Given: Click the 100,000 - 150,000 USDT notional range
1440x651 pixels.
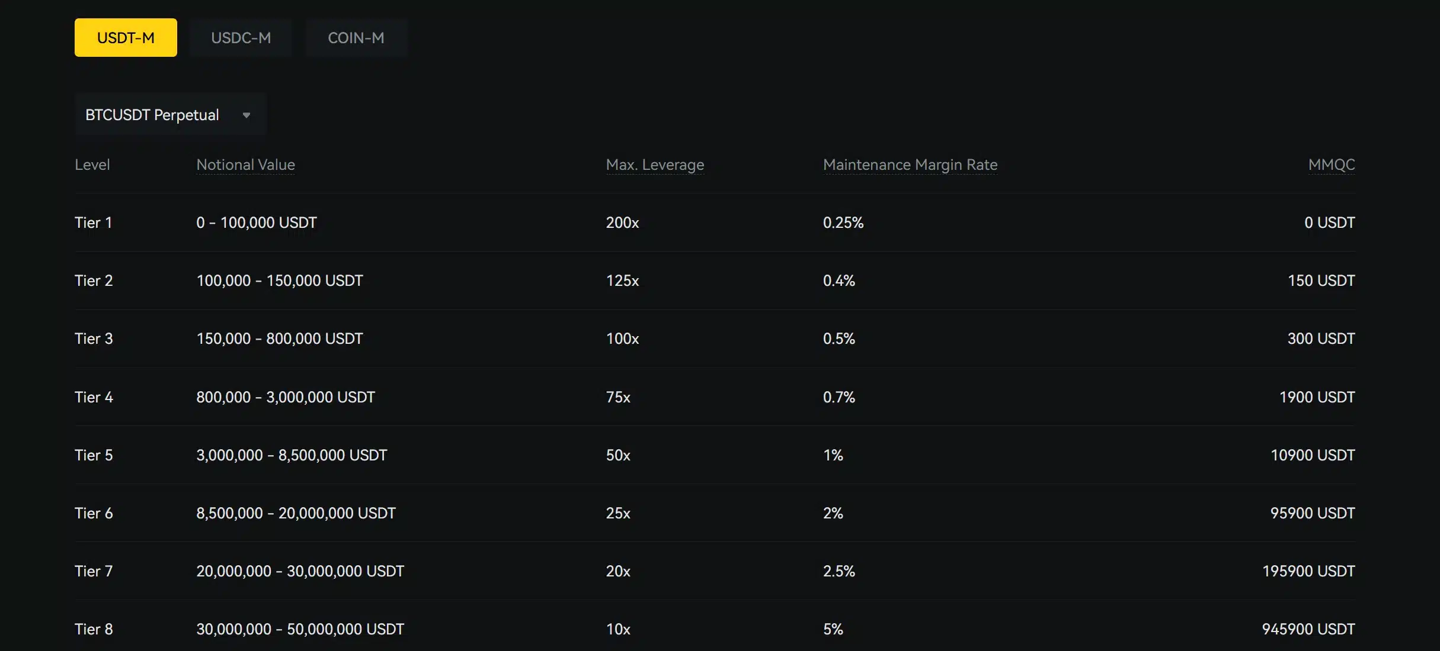Looking at the screenshot, I should [x=279, y=281].
